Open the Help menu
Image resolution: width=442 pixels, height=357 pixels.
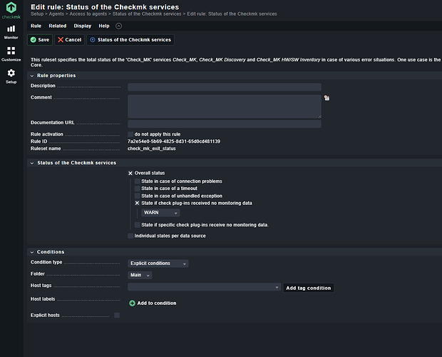point(104,26)
